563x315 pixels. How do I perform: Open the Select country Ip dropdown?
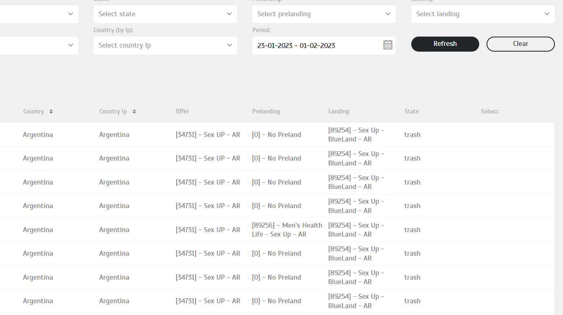point(165,45)
